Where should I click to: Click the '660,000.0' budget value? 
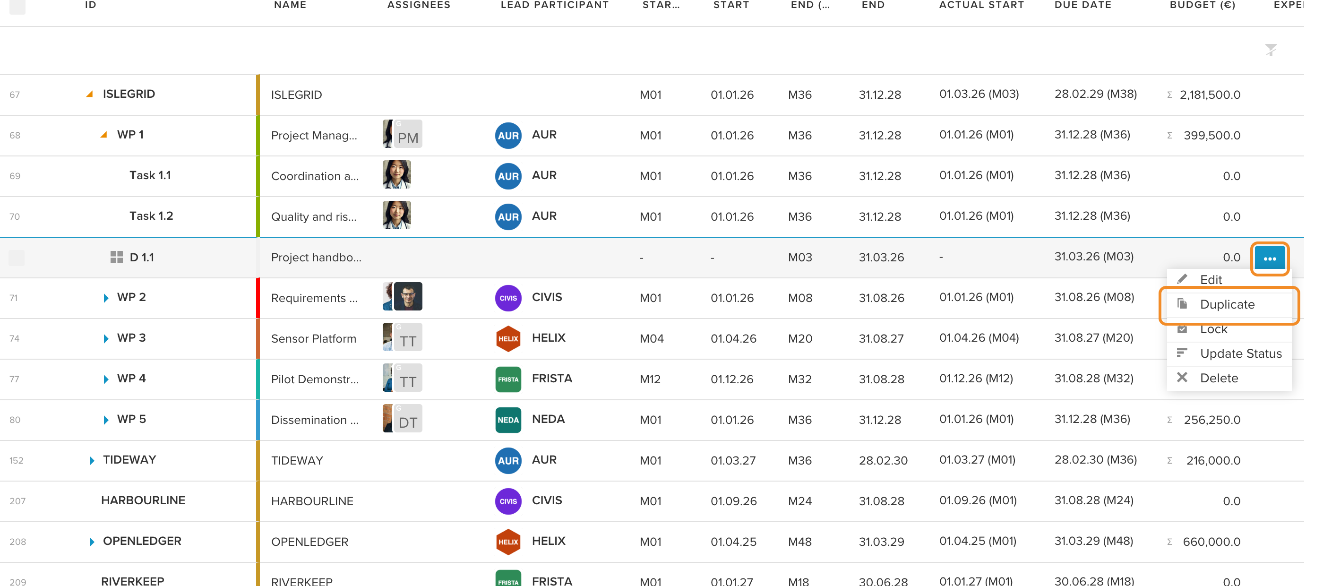pos(1211,542)
